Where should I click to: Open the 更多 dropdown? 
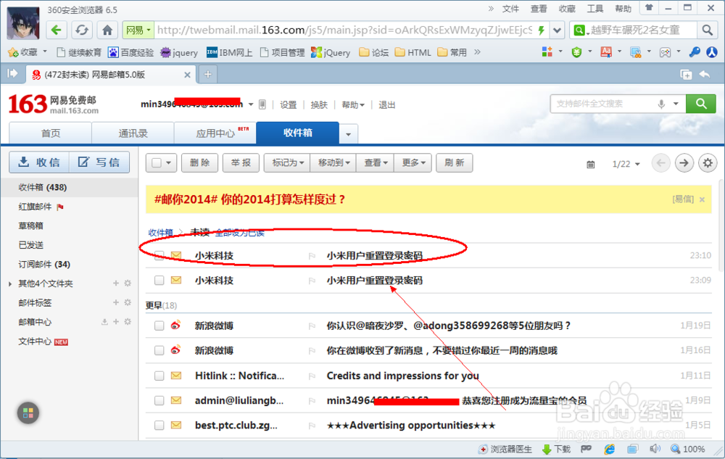pos(413,162)
